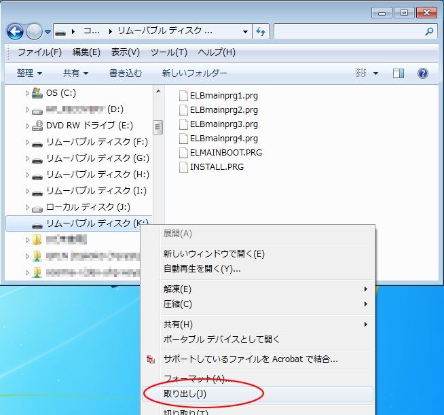The image size is (444, 415).
Task: Click the help question mark icon
Action: [422, 73]
